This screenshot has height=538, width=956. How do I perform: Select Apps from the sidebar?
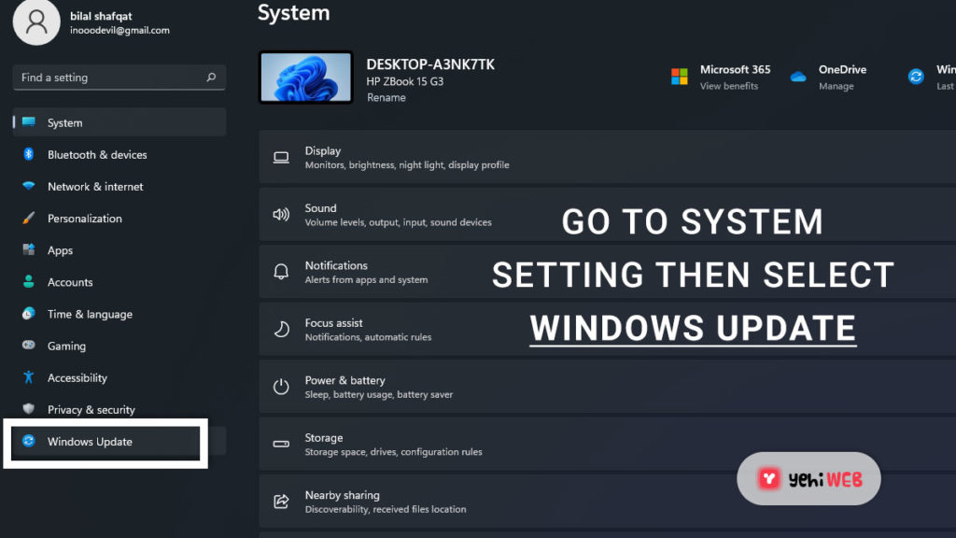tap(60, 250)
